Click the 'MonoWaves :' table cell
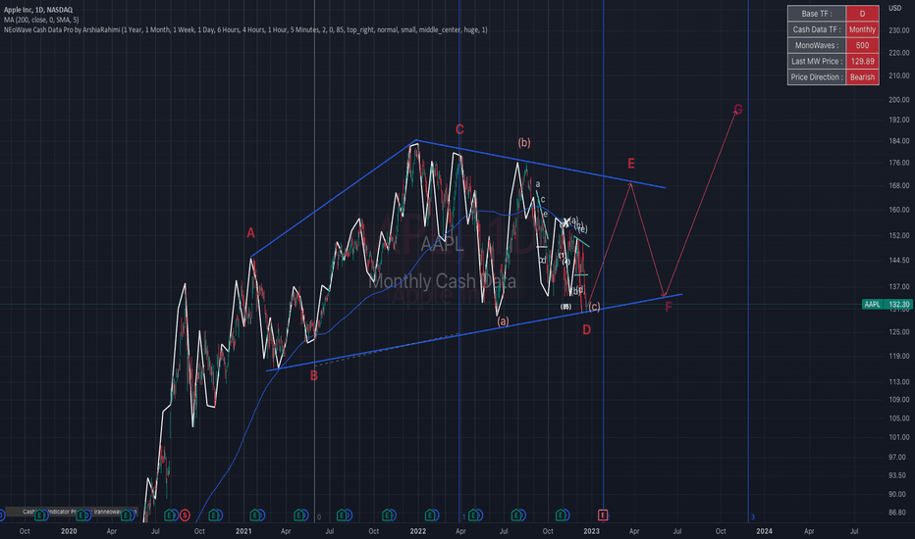The width and height of the screenshot is (915, 539). click(x=817, y=45)
